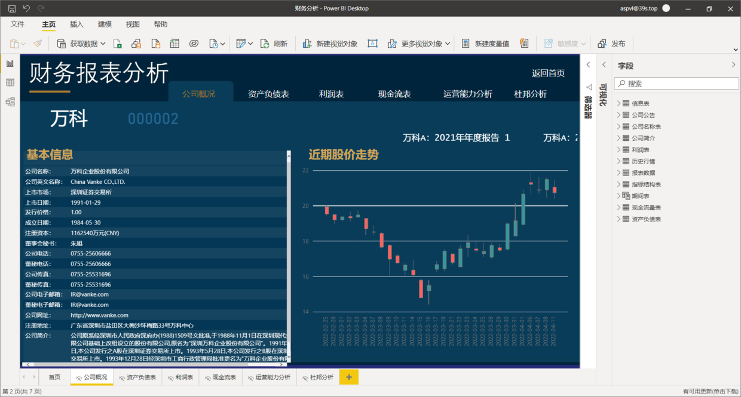Click 利润表 in report navigation bar
741x397 pixels.
[331, 94]
